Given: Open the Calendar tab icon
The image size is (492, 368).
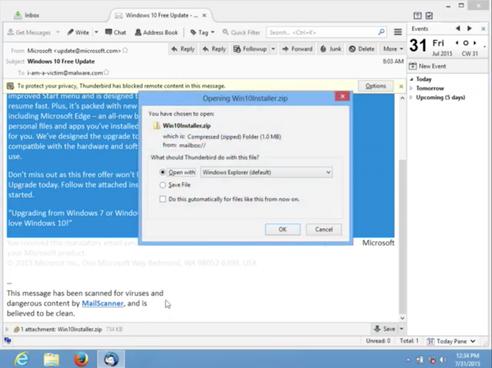Looking at the screenshot, I should coord(418,15).
